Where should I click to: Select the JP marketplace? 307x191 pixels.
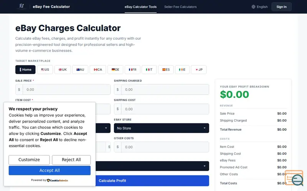click(x=198, y=70)
